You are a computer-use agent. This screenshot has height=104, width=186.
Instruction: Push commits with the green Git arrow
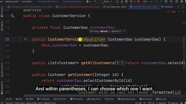pos(161,1)
